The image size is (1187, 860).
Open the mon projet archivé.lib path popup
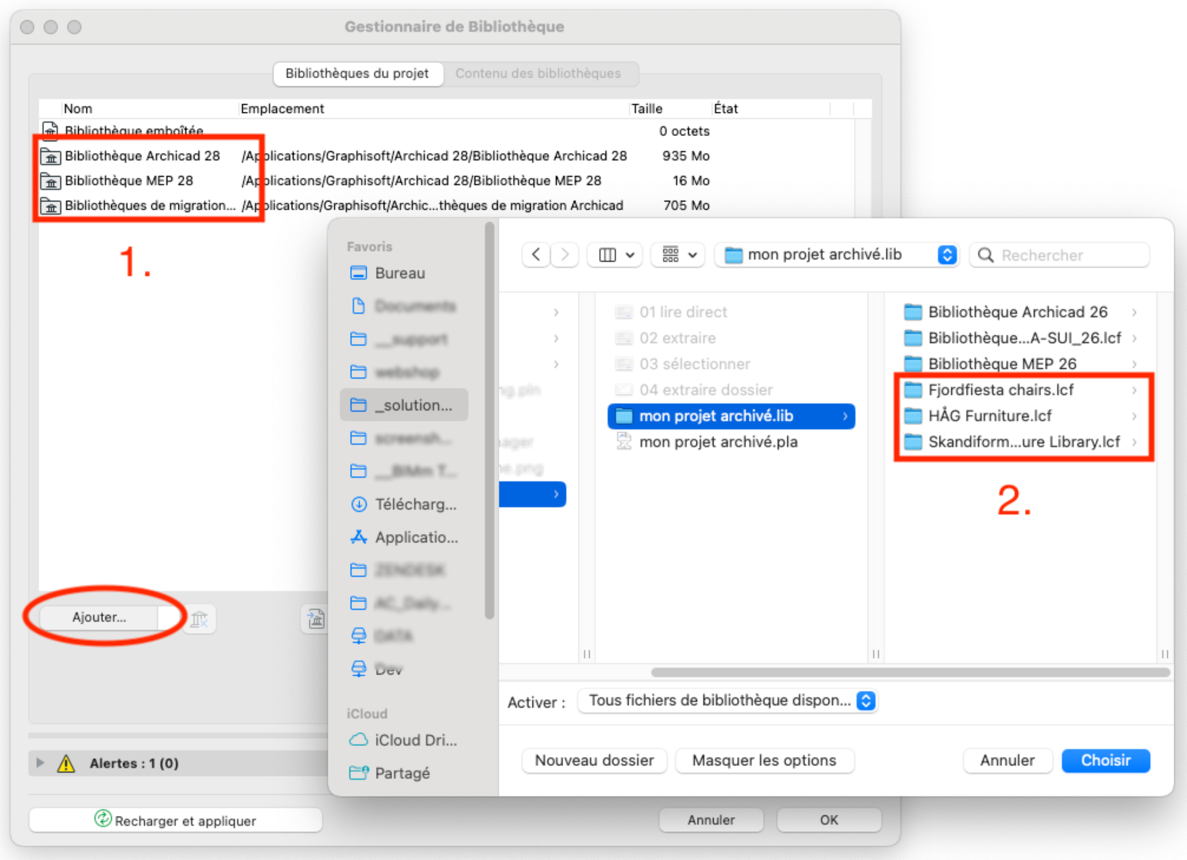837,255
